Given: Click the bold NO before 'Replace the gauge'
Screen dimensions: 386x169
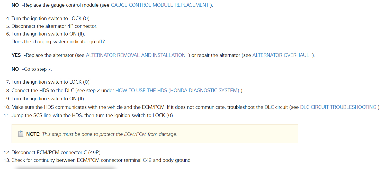Looking at the screenshot, I should pyautogui.click(x=15, y=5).
